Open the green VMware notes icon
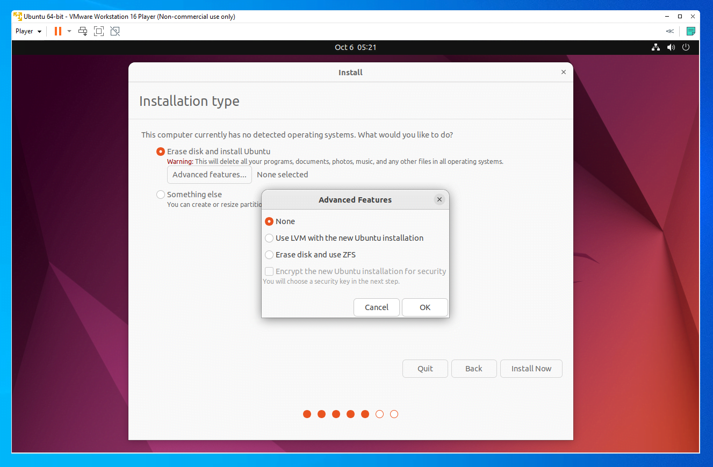The height and width of the screenshot is (467, 713). tap(691, 31)
